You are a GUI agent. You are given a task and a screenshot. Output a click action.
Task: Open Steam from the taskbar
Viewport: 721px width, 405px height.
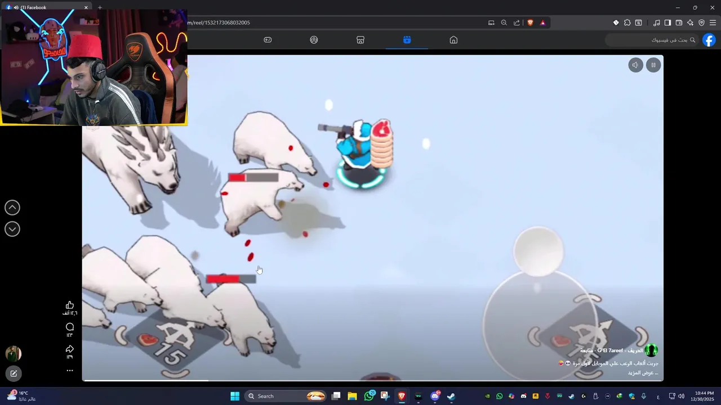(451, 396)
